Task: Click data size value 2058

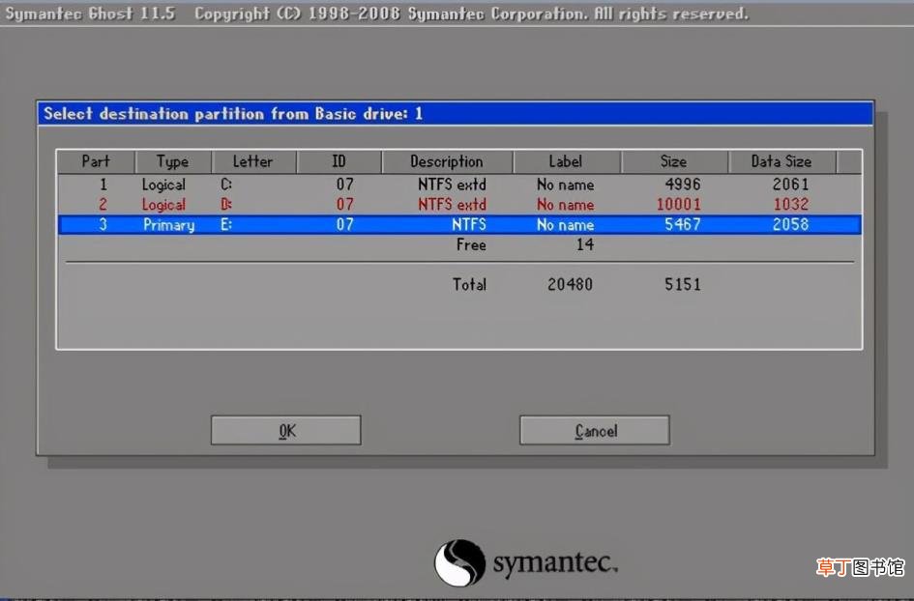Action: [790, 224]
